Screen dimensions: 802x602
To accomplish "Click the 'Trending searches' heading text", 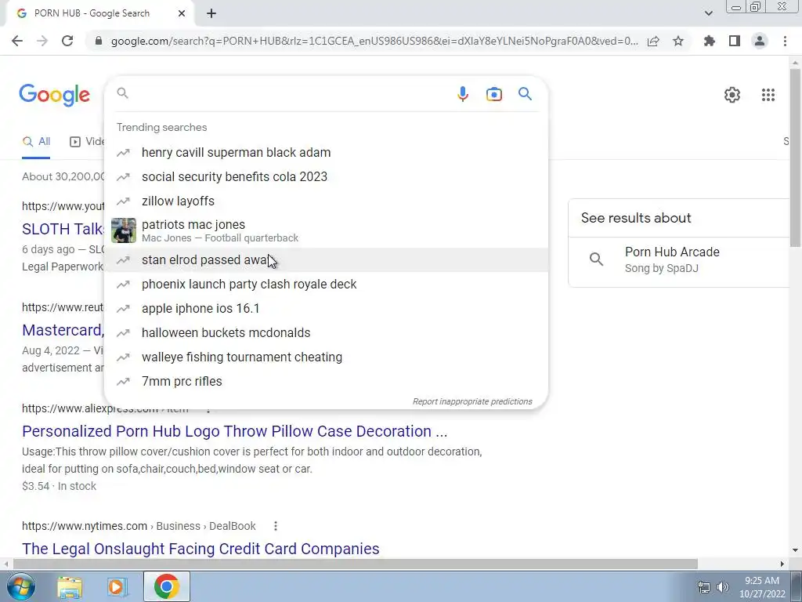I will (x=161, y=128).
